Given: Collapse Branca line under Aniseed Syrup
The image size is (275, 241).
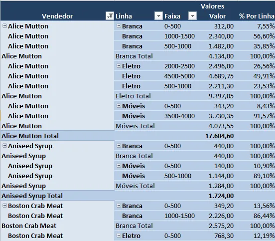Looking at the screenshot, I should click(119, 146).
